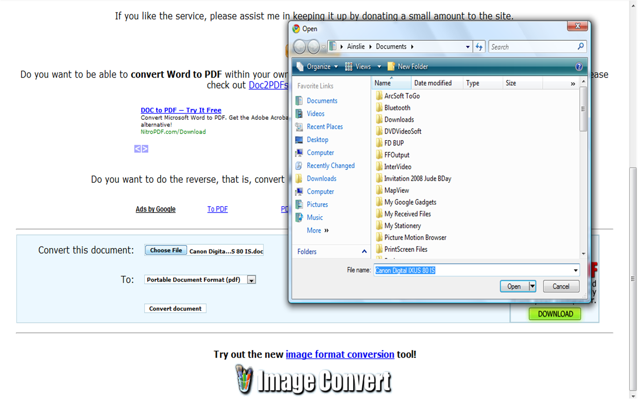Click the Videos icon in Favorite Links

[299, 113]
